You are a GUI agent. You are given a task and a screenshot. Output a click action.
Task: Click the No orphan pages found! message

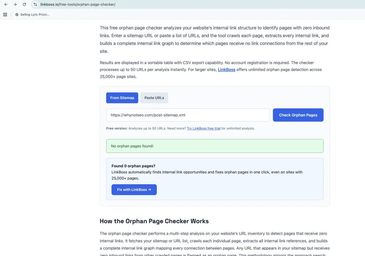(x=215, y=146)
